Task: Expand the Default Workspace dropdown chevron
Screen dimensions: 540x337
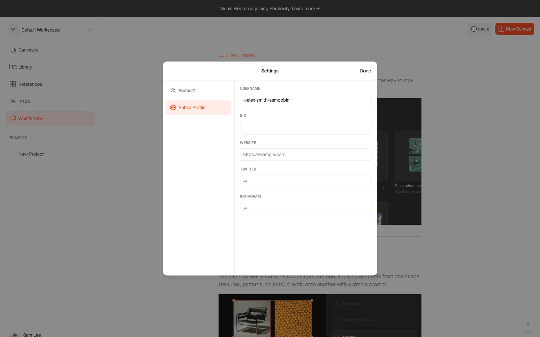Action: 90,30
